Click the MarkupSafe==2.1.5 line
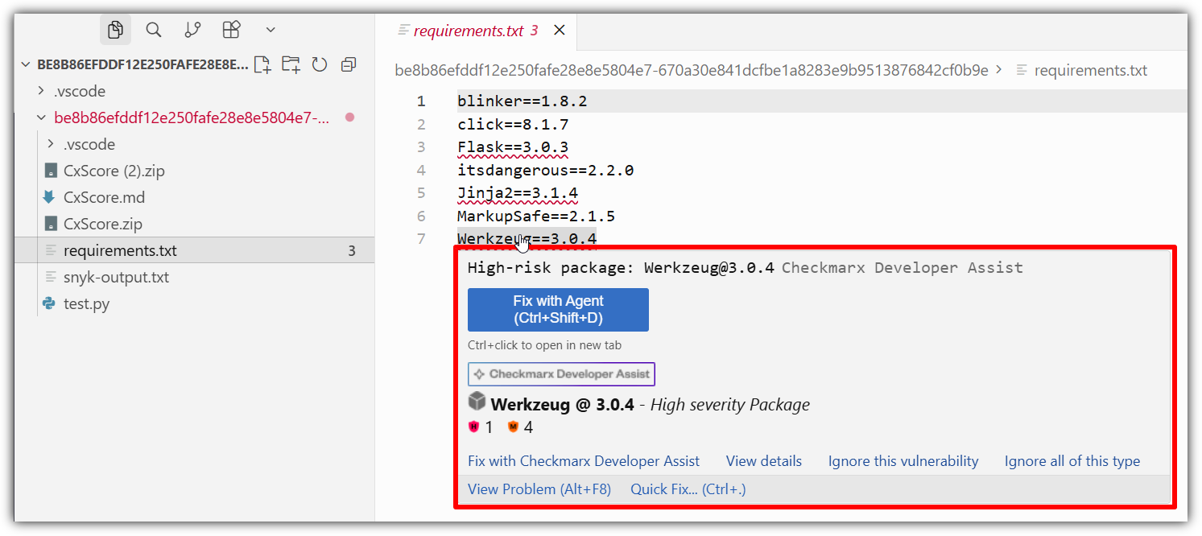Screen dimensions: 1202x536 click(535, 216)
